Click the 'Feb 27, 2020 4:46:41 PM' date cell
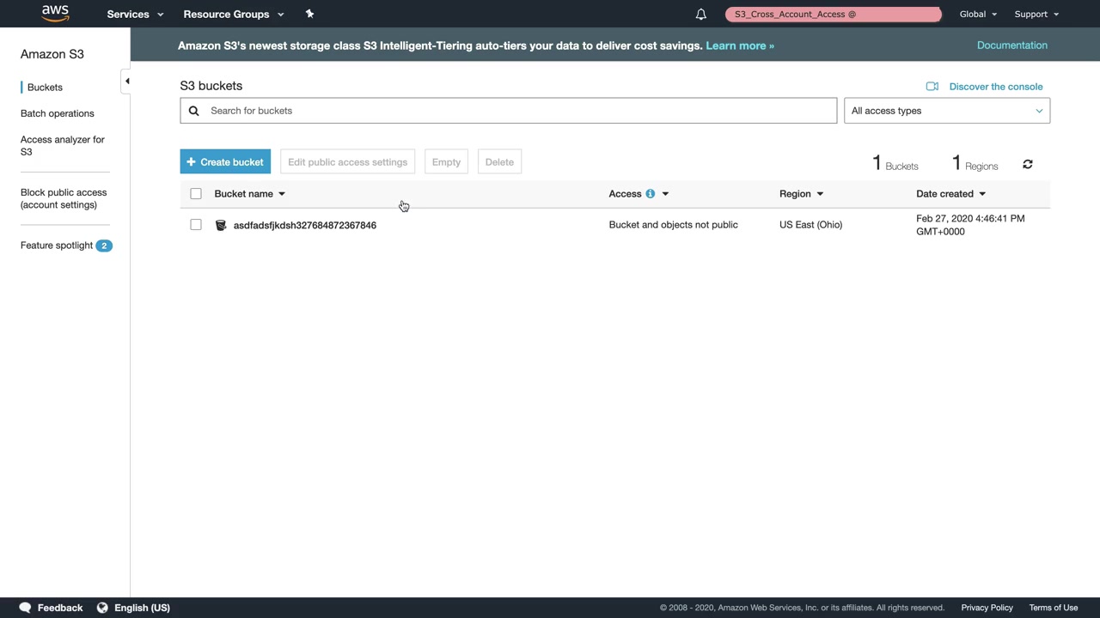Viewport: 1100px width, 618px height. tap(970, 225)
